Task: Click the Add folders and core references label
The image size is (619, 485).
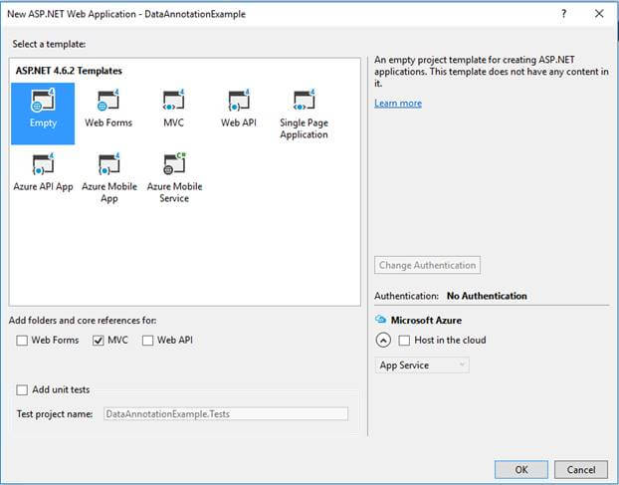Action: click(x=83, y=321)
